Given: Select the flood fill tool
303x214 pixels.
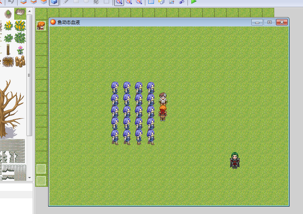Looking at the screenshot, I should point(96,2).
